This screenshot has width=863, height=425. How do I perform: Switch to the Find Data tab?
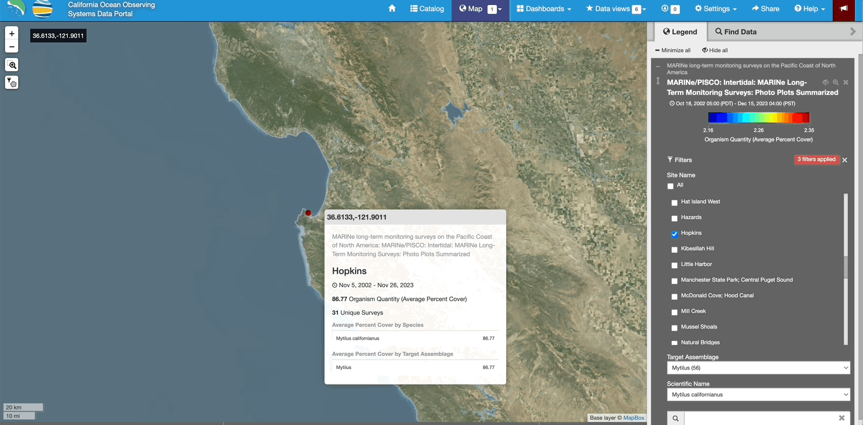tap(736, 32)
